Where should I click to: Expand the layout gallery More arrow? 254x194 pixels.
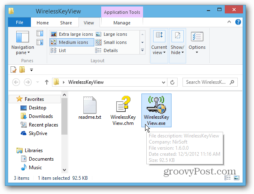142,50
